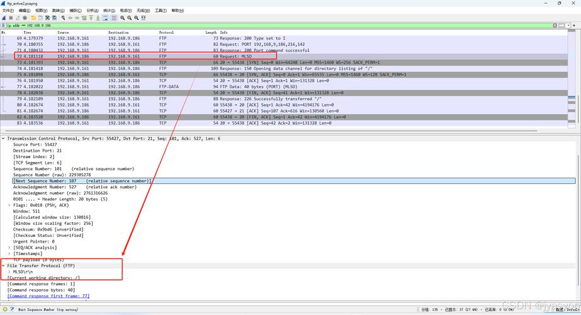Sort packets by Protocol column
This screenshot has width=581, height=315.
pyautogui.click(x=166, y=32)
